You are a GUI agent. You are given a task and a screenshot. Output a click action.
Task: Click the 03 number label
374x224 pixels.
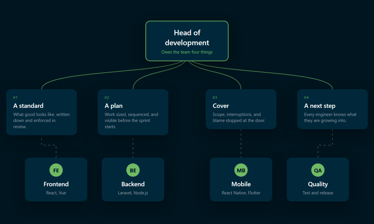tap(215, 97)
